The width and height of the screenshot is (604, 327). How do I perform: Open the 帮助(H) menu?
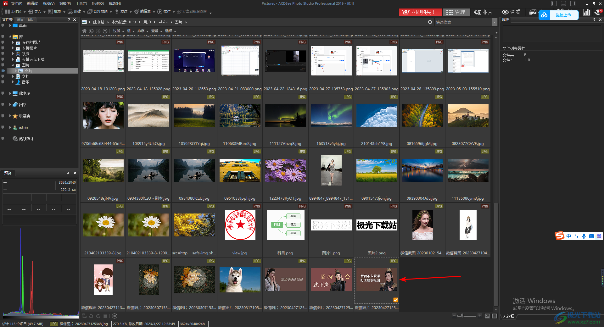[x=115, y=3]
